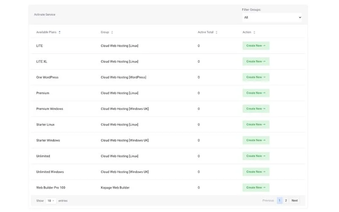339x212 pixels.
Task: Click the LITE XL plan name
Action: tap(42, 61)
